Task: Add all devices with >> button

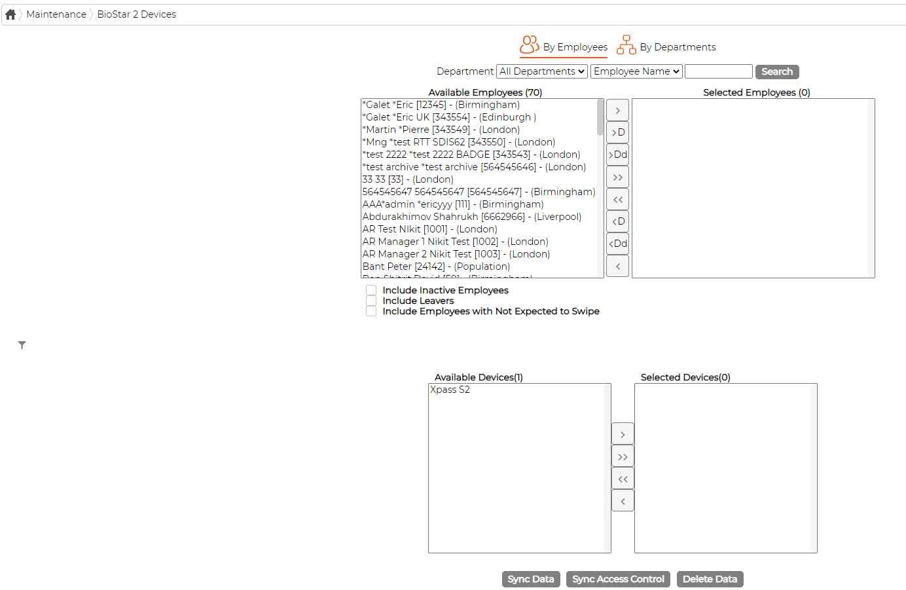Action: click(623, 456)
